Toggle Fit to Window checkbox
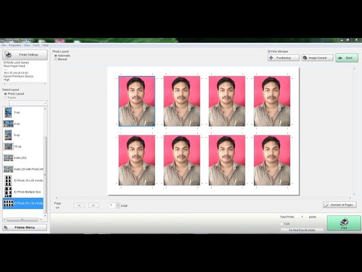This screenshot has width=362, height=272. [x=269, y=52]
